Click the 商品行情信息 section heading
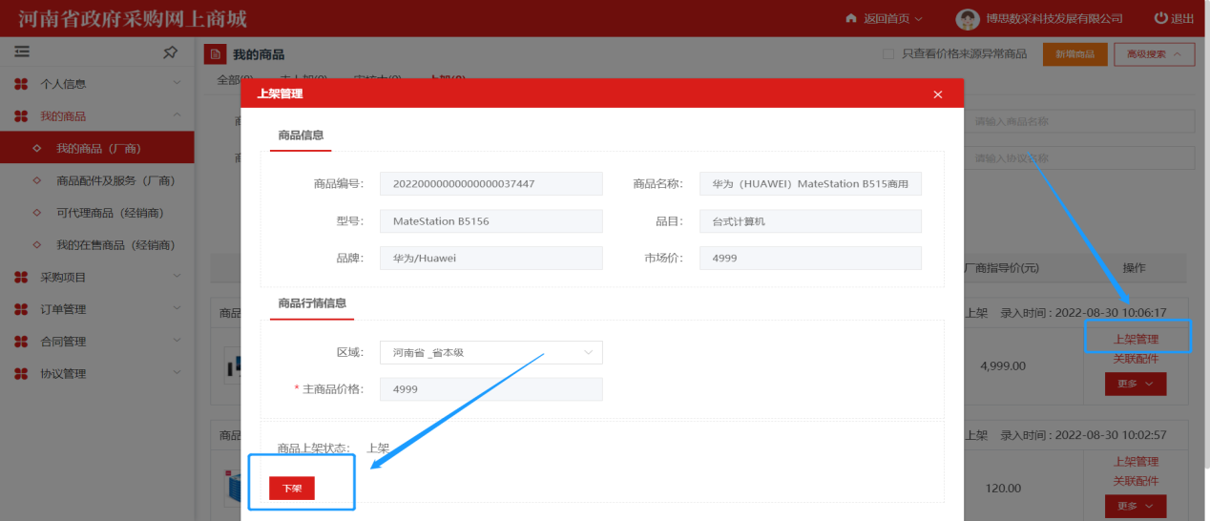Screen dimensions: 1210x521 pos(312,303)
